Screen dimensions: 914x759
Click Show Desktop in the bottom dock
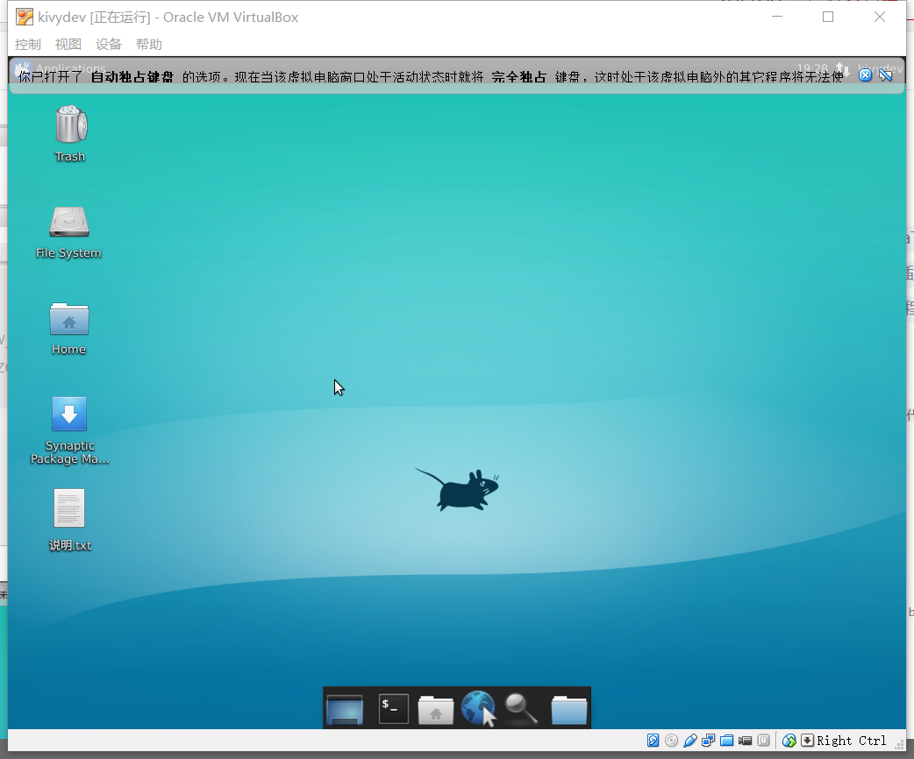(x=345, y=710)
